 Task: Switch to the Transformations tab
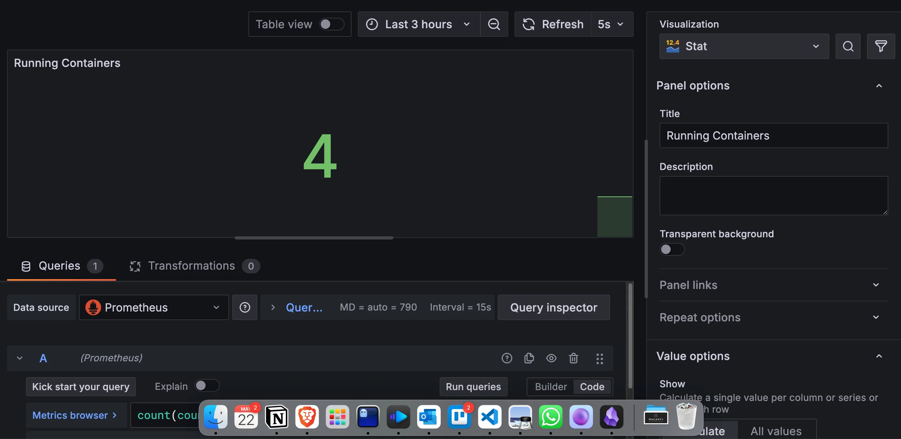pos(192,265)
